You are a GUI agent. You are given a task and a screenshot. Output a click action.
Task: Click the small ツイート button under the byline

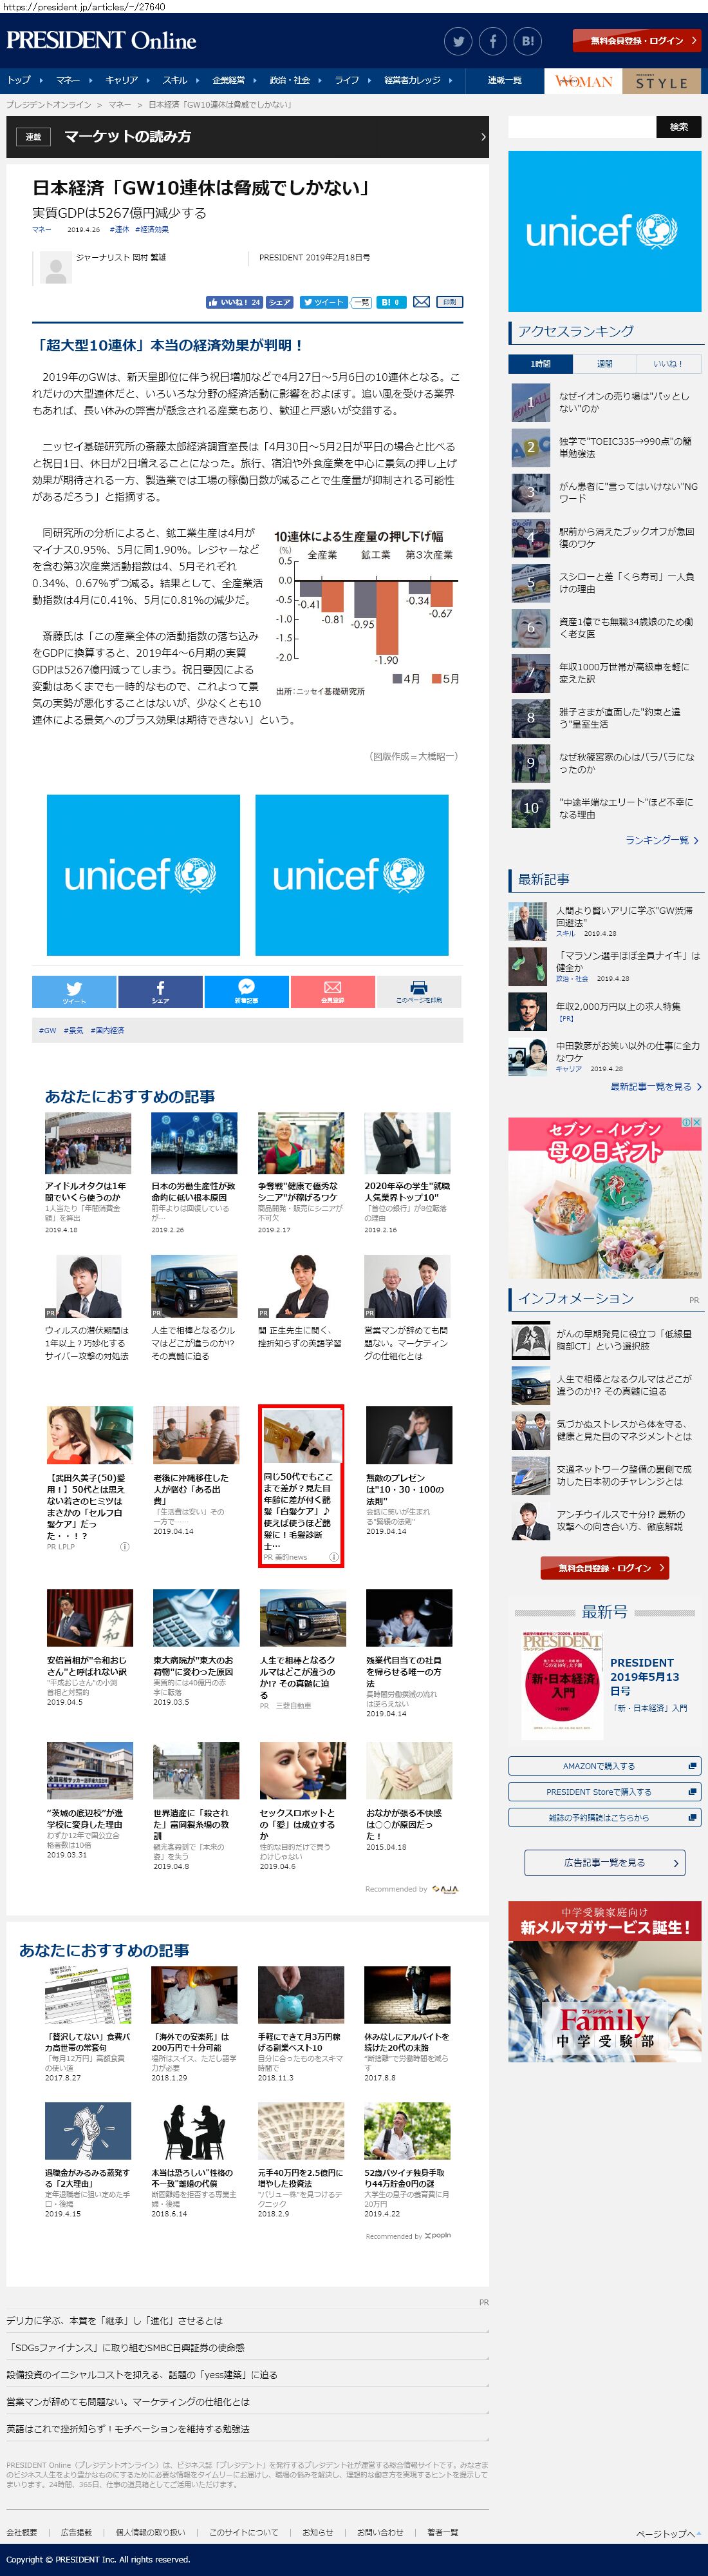coord(322,302)
